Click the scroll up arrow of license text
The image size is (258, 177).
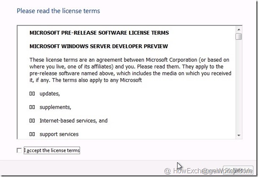tap(239, 29)
